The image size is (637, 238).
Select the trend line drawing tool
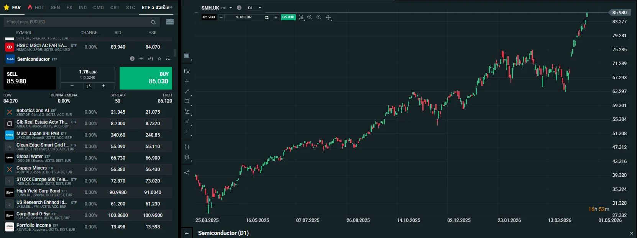tap(187, 91)
